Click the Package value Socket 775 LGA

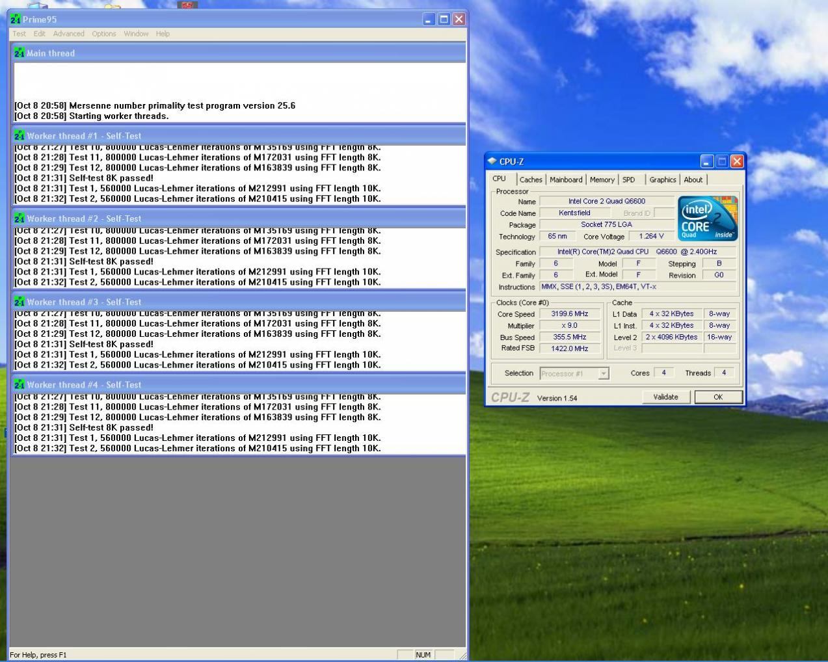[x=607, y=224]
